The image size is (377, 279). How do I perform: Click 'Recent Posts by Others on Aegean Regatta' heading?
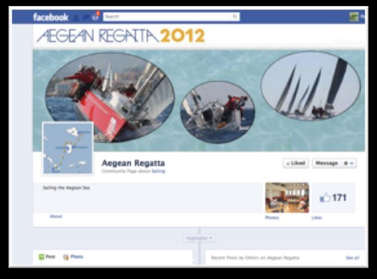pos(255,258)
